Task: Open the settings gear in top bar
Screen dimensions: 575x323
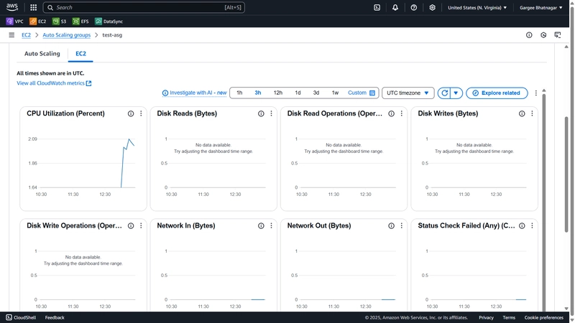Action: click(433, 7)
